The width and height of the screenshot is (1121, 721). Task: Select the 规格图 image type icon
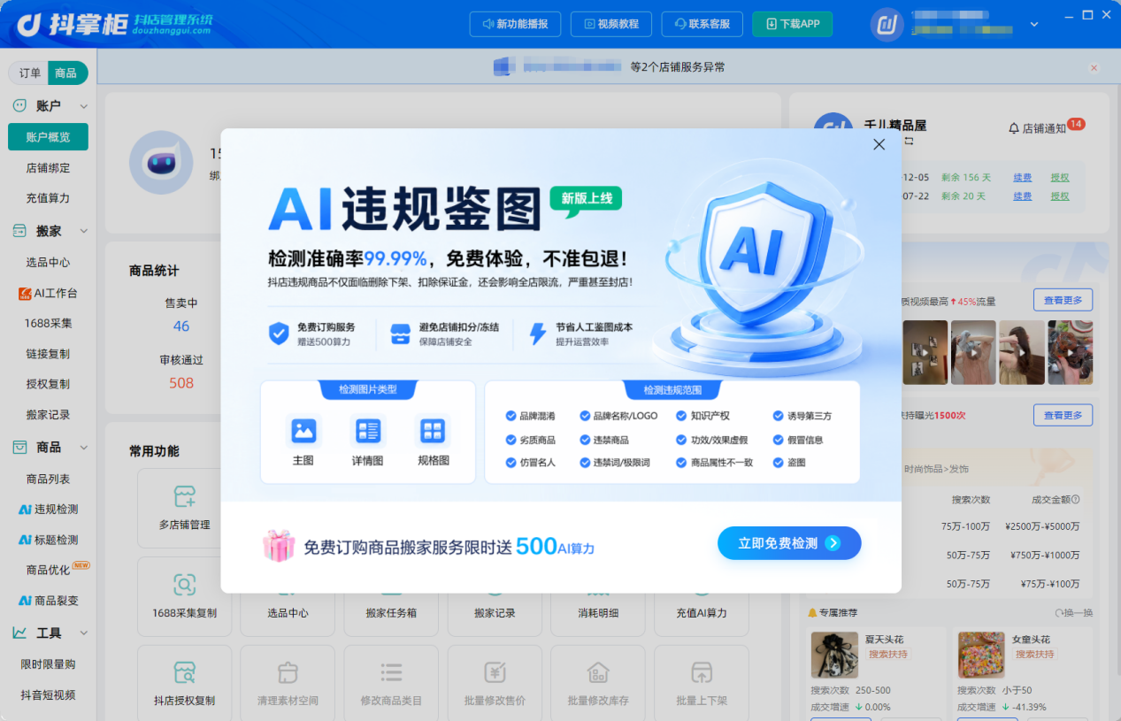point(433,431)
